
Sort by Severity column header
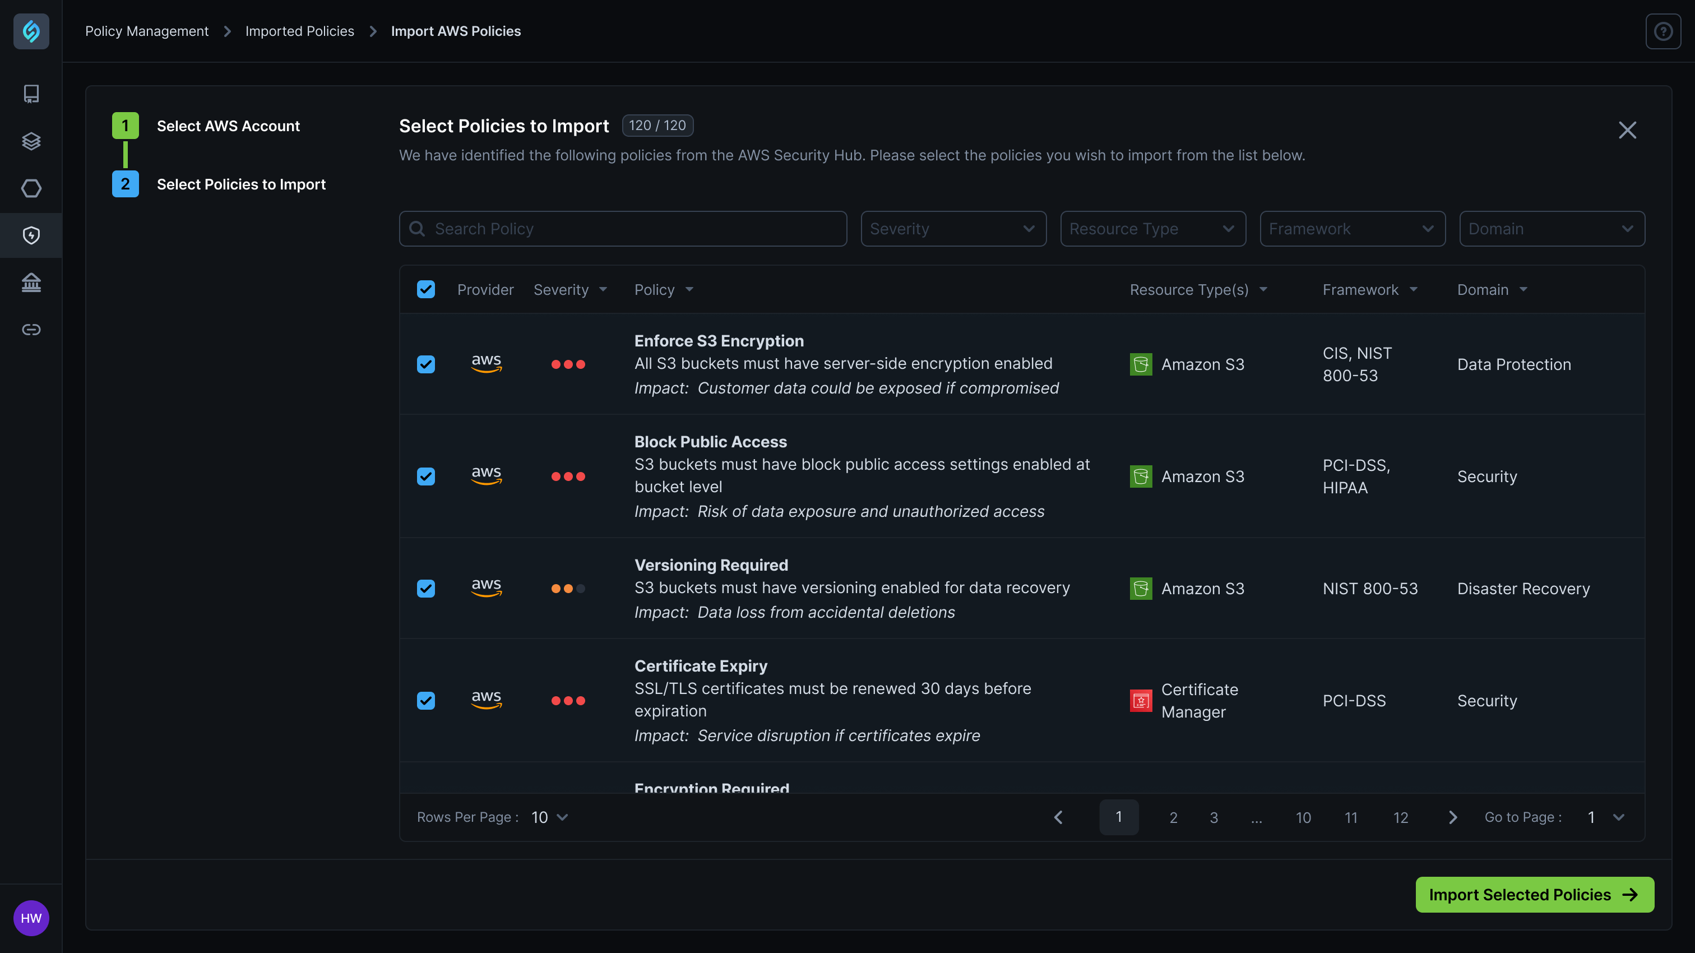tap(570, 290)
